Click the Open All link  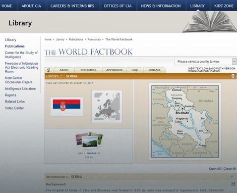[x=215, y=169]
